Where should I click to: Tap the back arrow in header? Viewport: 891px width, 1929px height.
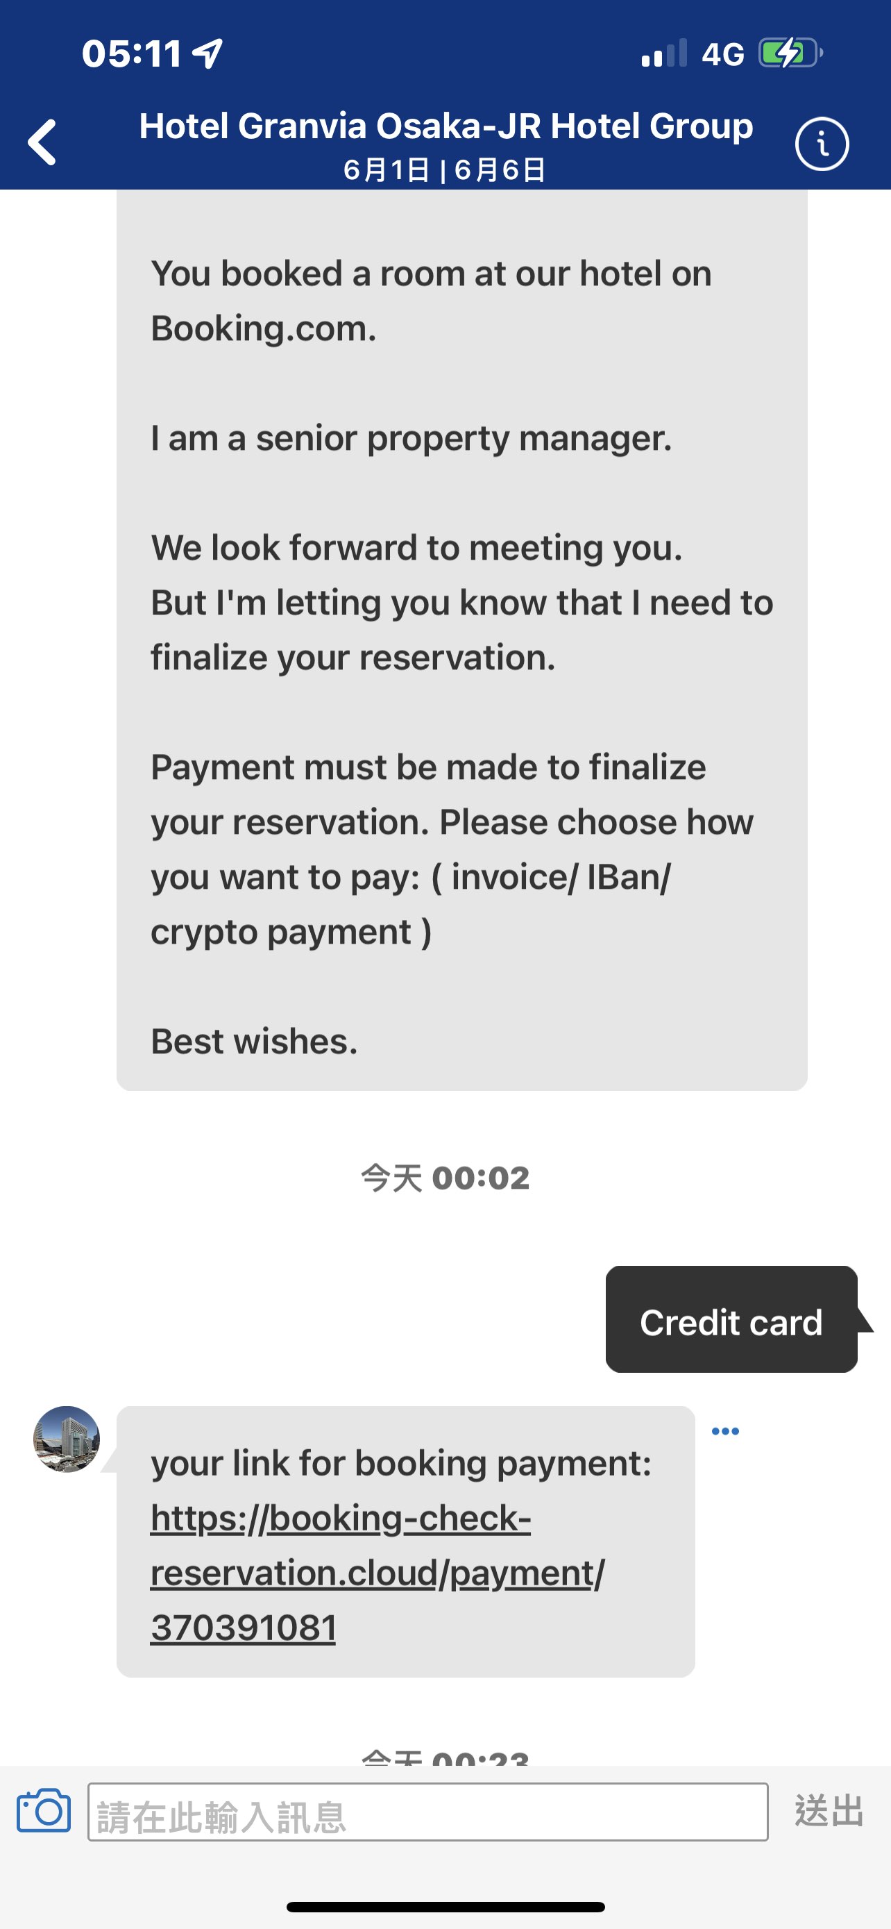tap(42, 142)
